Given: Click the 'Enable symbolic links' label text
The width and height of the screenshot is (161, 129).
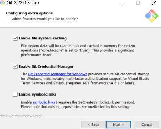Looking at the screenshot, I should click(x=38, y=94).
